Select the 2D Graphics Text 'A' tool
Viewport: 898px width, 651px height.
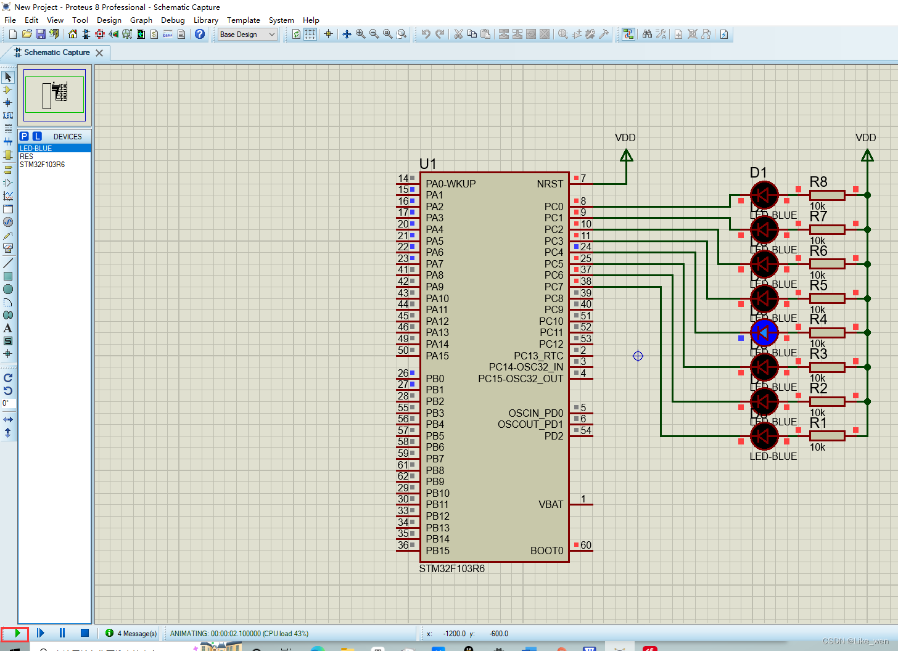[x=8, y=328]
